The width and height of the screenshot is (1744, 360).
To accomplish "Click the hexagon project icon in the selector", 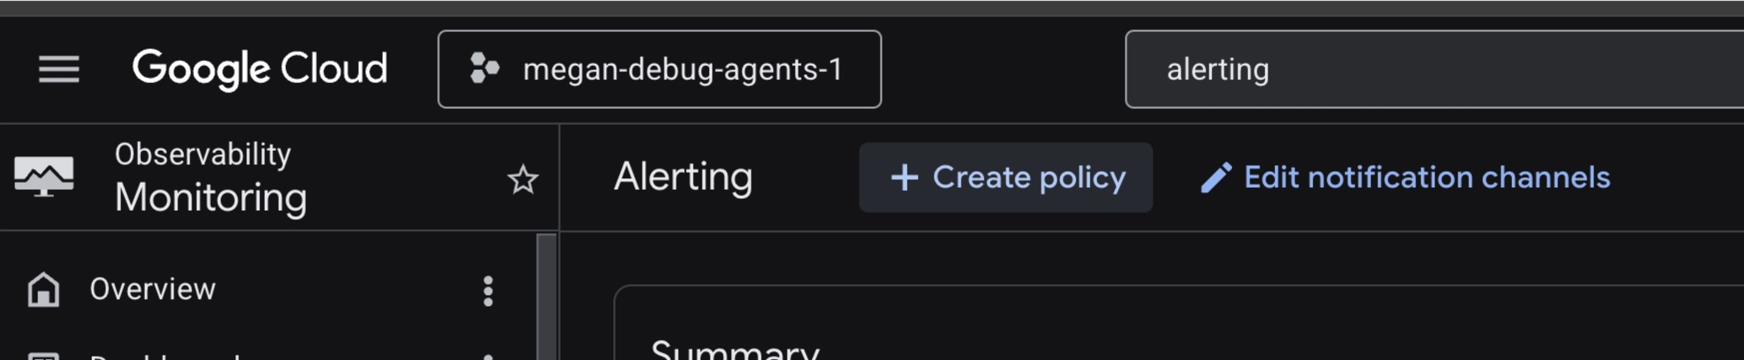I will tap(484, 69).
